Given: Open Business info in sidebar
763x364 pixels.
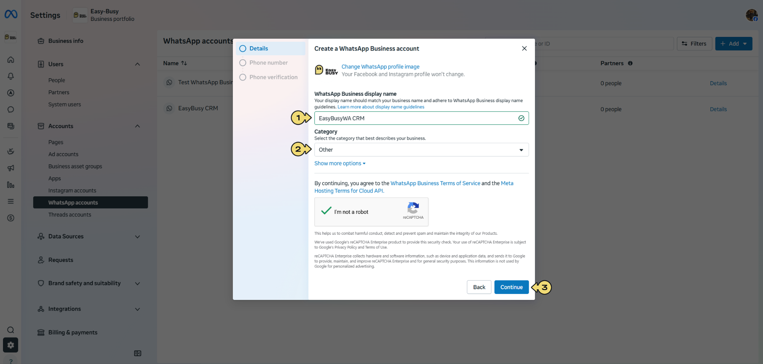Looking at the screenshot, I should click(x=66, y=41).
